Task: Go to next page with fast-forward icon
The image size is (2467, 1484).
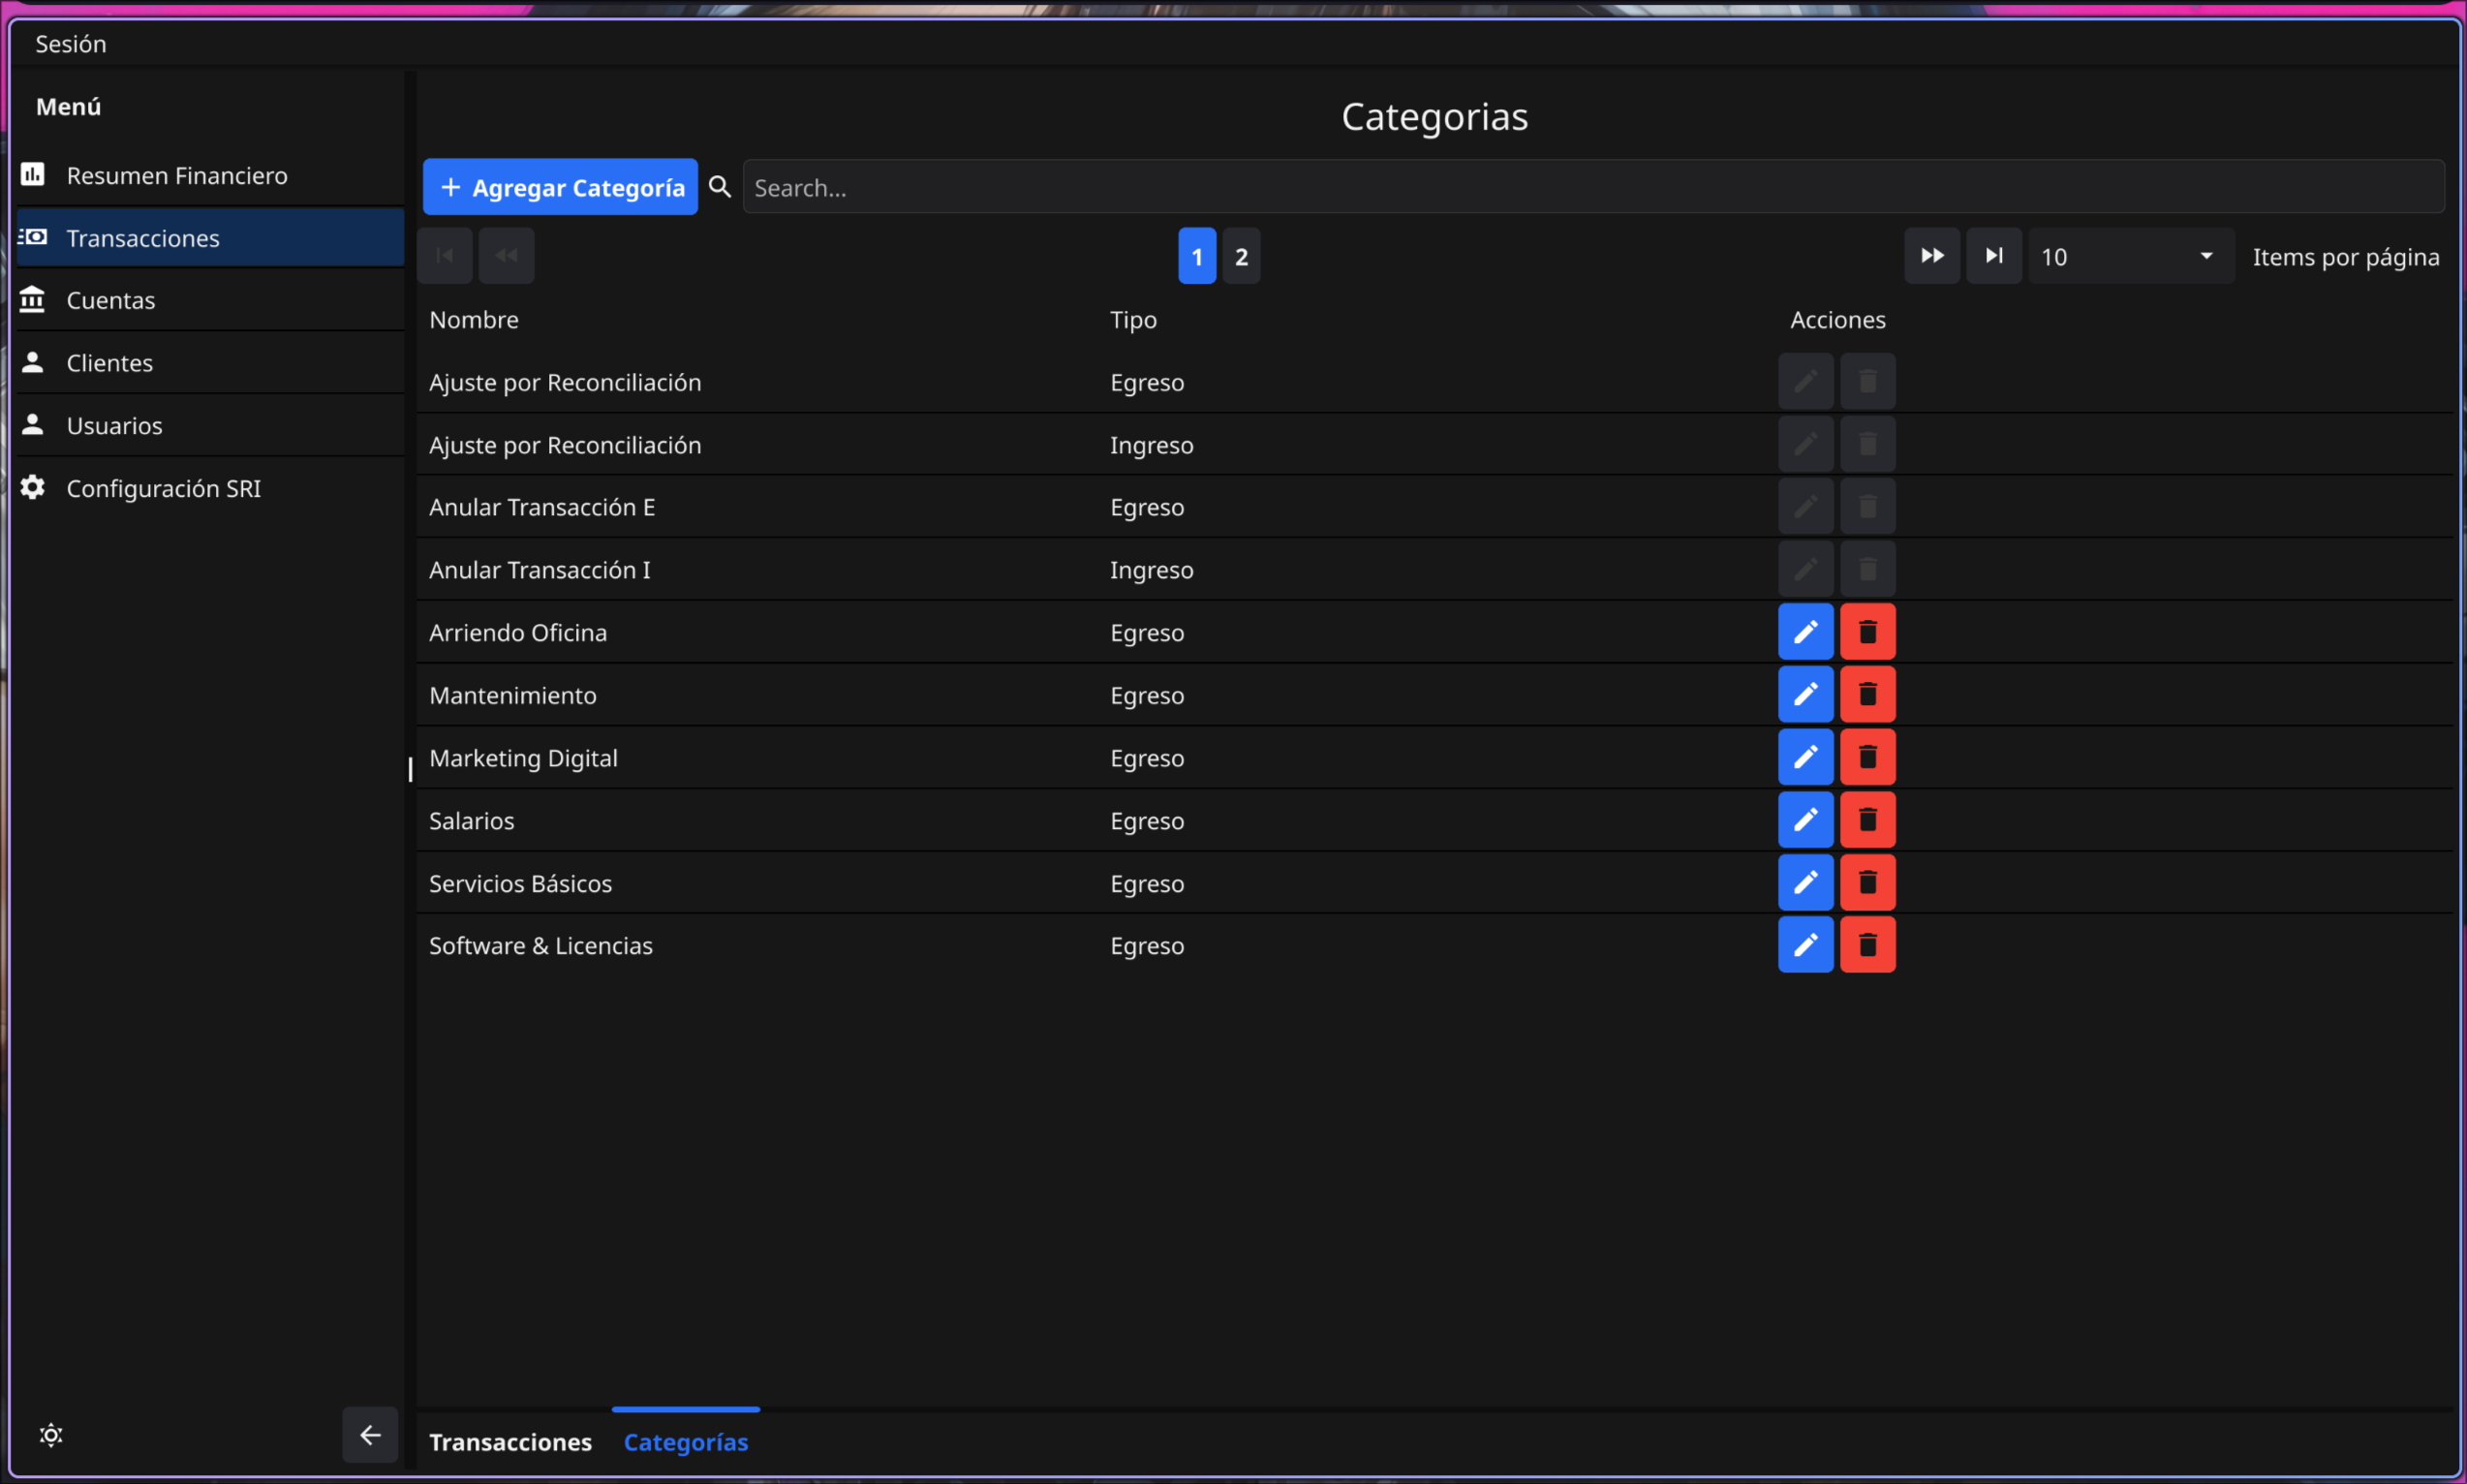Action: (1930, 256)
